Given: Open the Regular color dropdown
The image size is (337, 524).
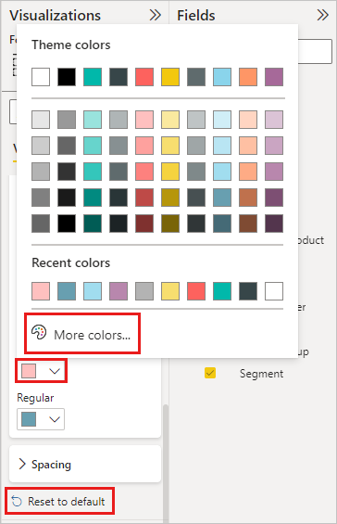Looking at the screenshot, I should click(41, 419).
